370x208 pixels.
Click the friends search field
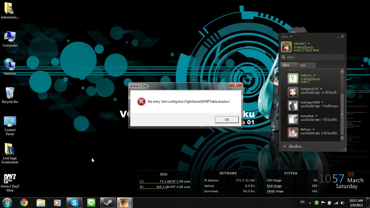click(x=313, y=57)
